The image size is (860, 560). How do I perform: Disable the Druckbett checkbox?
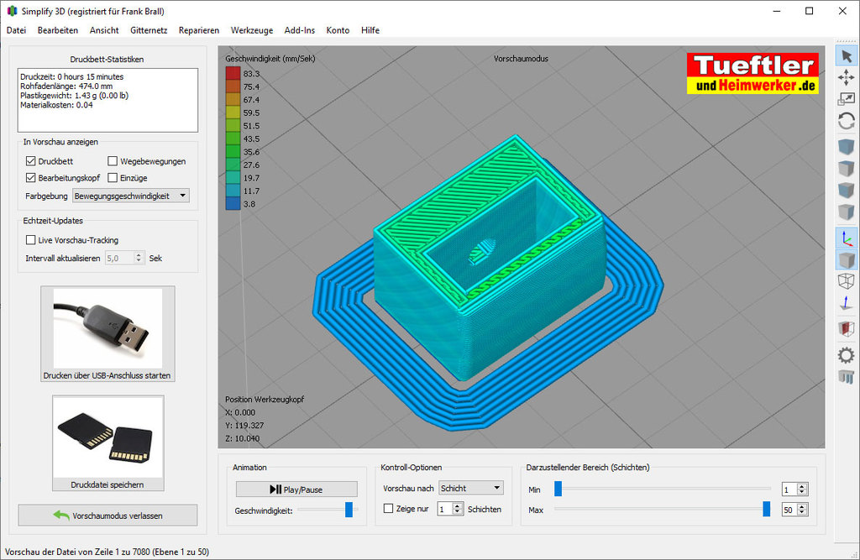[31, 161]
